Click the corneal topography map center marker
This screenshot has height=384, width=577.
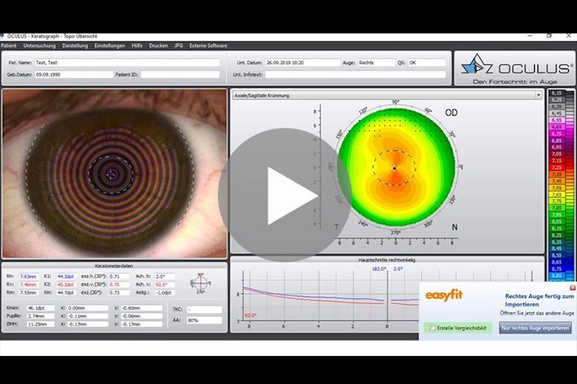394,167
